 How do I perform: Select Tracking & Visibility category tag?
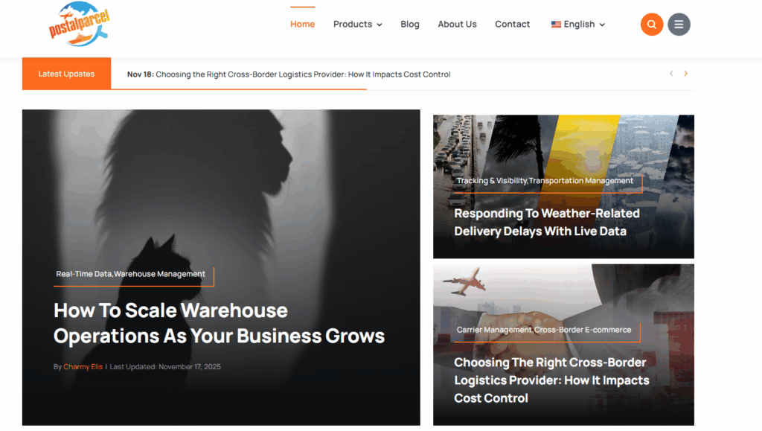tap(492, 181)
